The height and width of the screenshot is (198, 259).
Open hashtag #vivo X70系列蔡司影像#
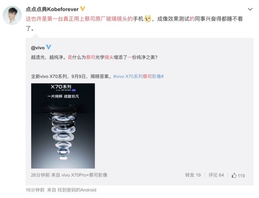(x=138, y=76)
